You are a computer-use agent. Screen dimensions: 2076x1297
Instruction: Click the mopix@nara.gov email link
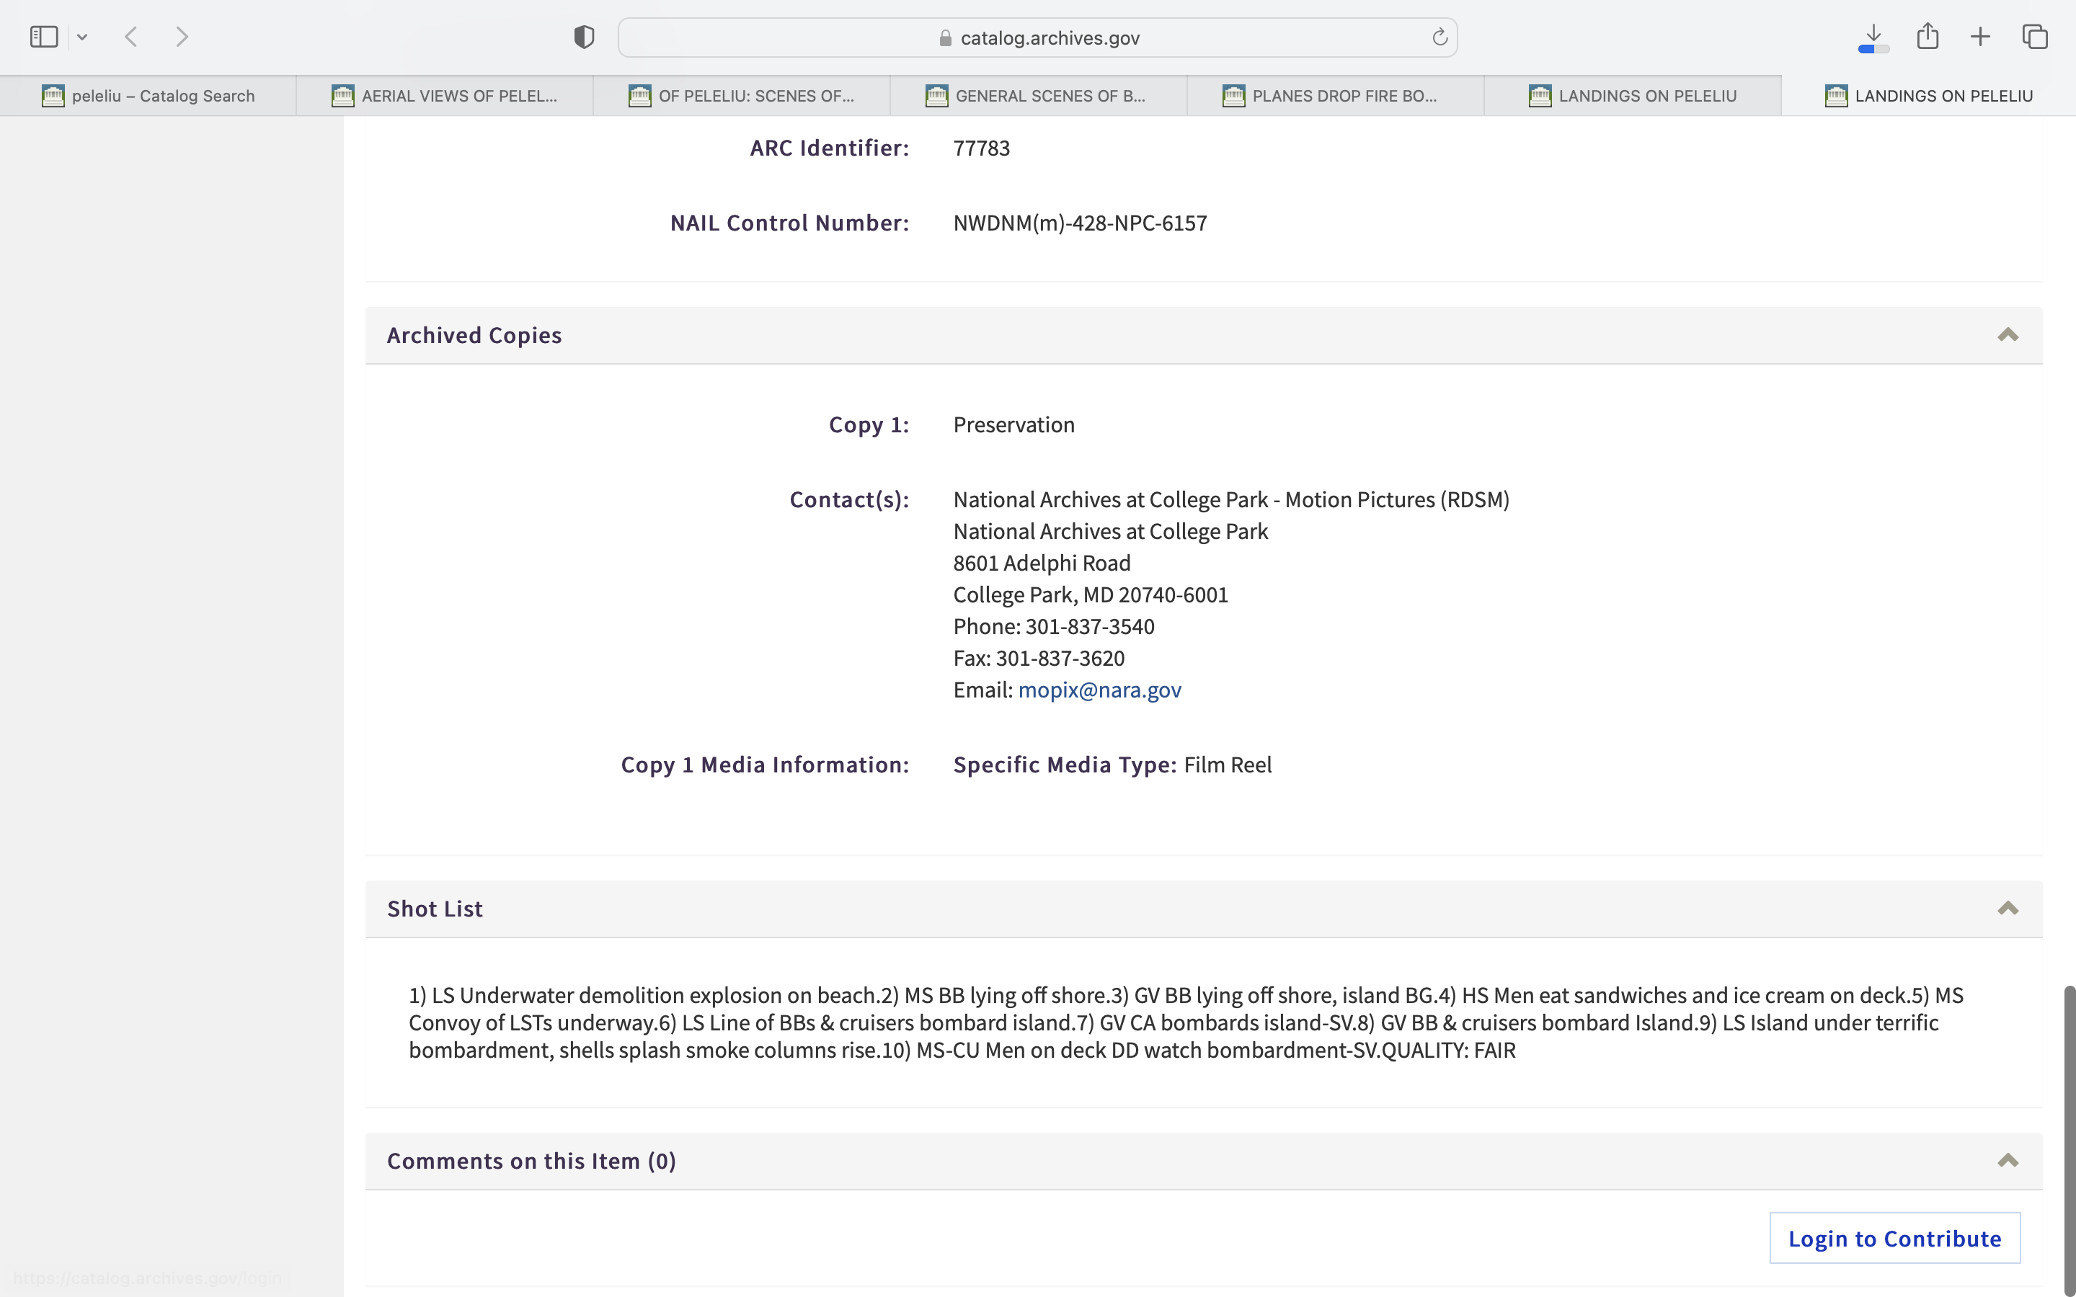tap(1099, 690)
